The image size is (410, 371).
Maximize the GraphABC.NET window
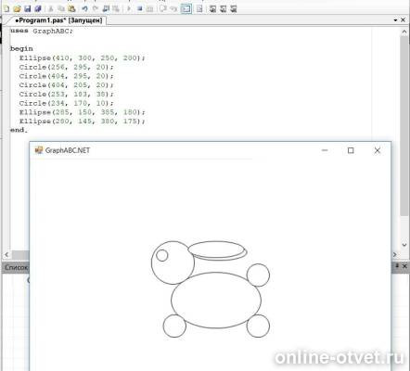[351, 150]
